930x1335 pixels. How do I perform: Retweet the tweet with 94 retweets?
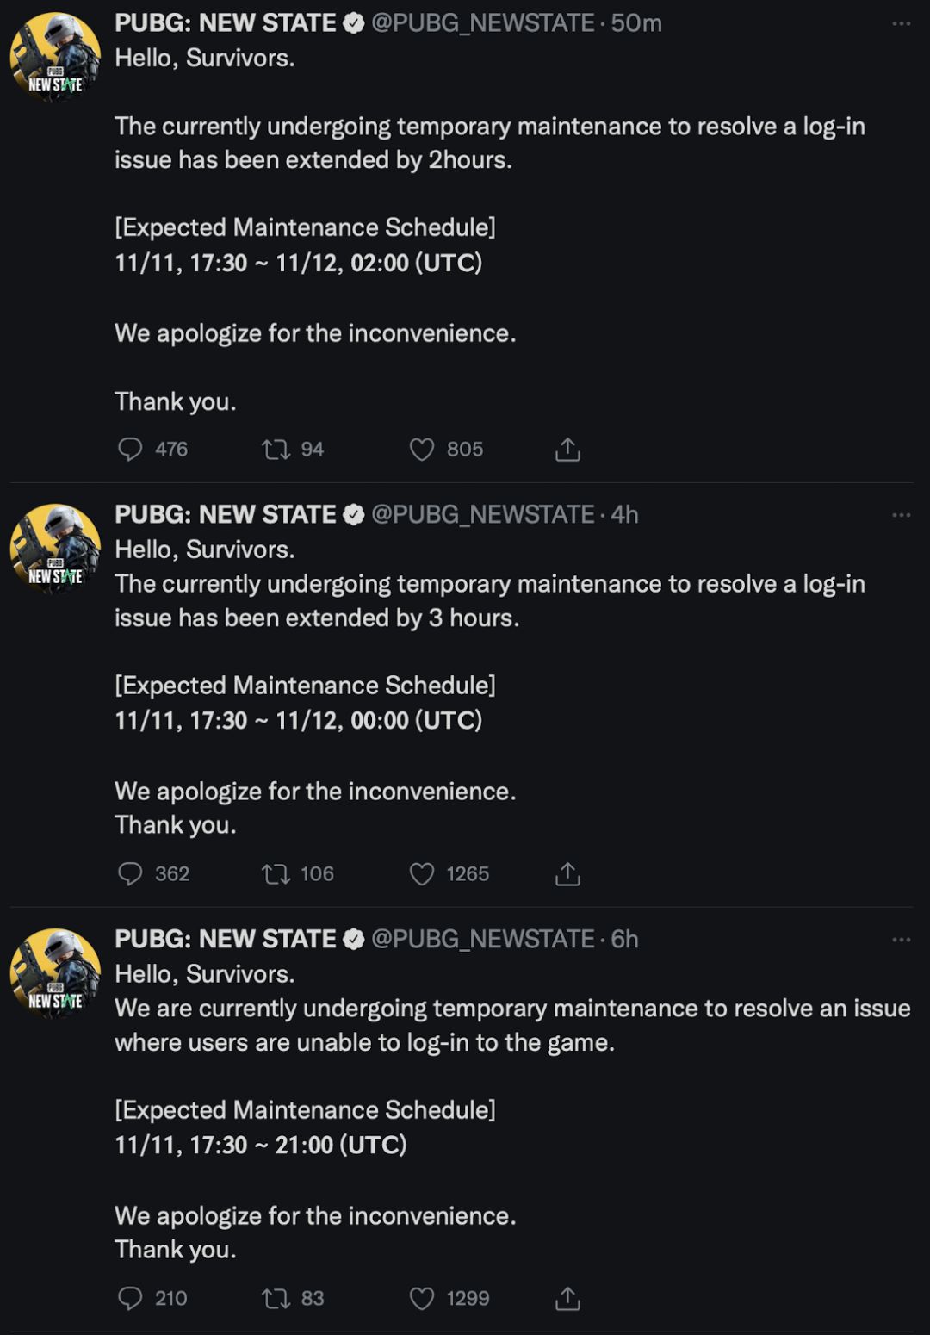pyautogui.click(x=276, y=450)
